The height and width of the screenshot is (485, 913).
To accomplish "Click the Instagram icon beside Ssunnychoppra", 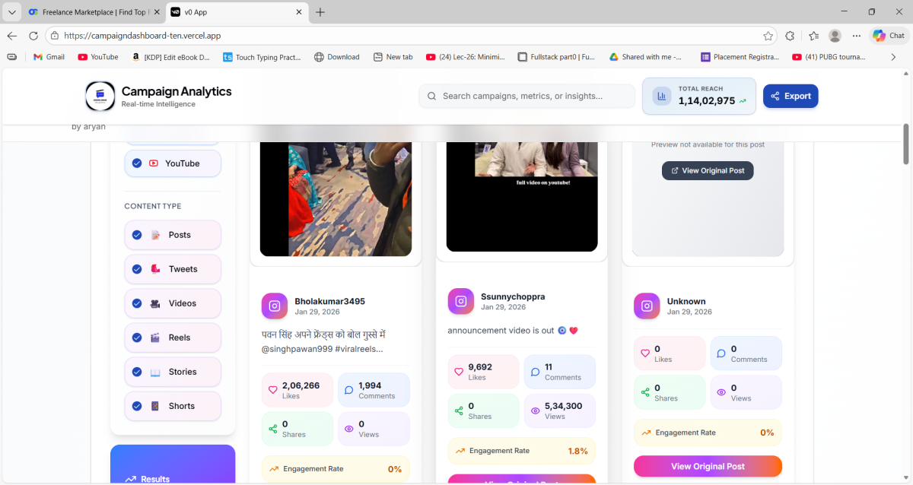I will pyautogui.click(x=461, y=301).
